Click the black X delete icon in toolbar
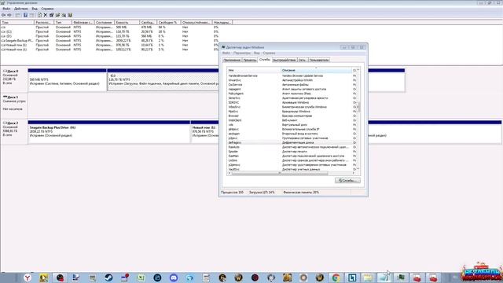Image resolution: width=503 pixels, height=283 pixels. 46,15
